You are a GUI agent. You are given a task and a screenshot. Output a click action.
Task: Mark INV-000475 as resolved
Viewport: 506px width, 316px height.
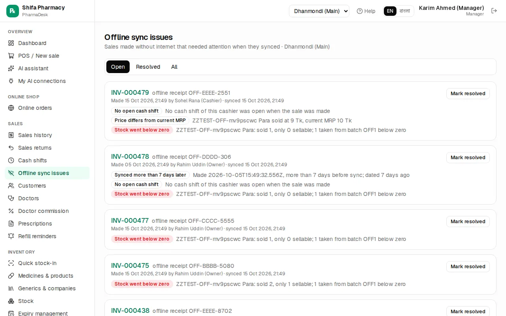tap(468, 267)
